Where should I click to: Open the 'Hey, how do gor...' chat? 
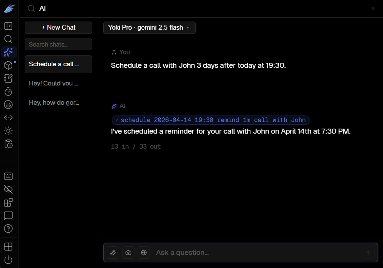coord(59,103)
